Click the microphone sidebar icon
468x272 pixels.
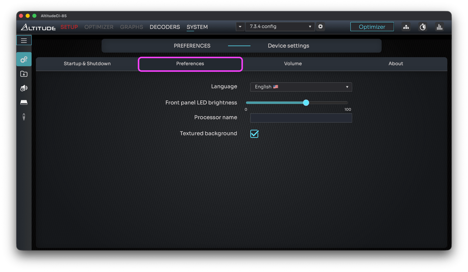coord(24,117)
